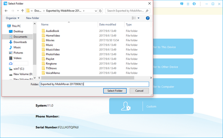
Task: Click the back navigation arrow
Action: (x=6, y=11)
